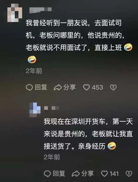Click 回复 text under the Shenzhen reply

point(59,174)
